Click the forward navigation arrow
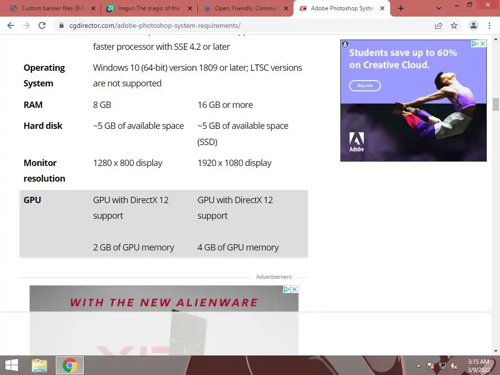The height and width of the screenshot is (375, 500). coord(26,25)
